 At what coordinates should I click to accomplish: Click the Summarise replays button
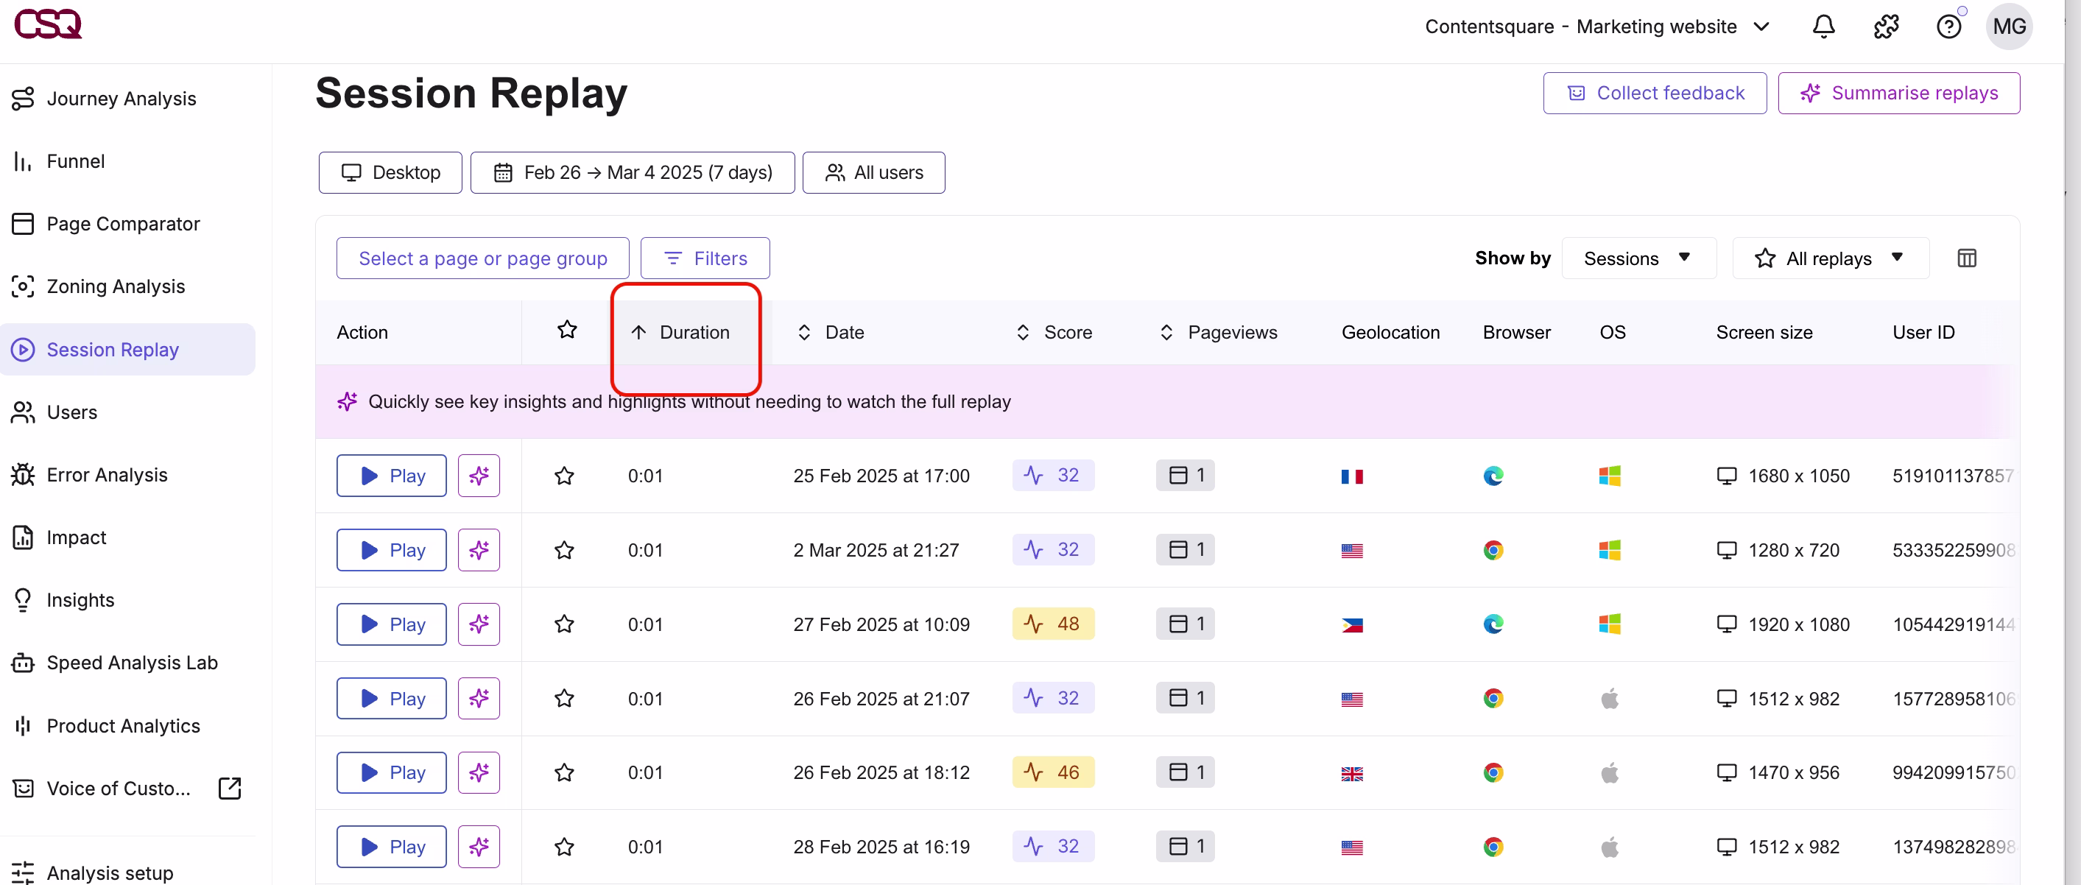[x=1898, y=93]
